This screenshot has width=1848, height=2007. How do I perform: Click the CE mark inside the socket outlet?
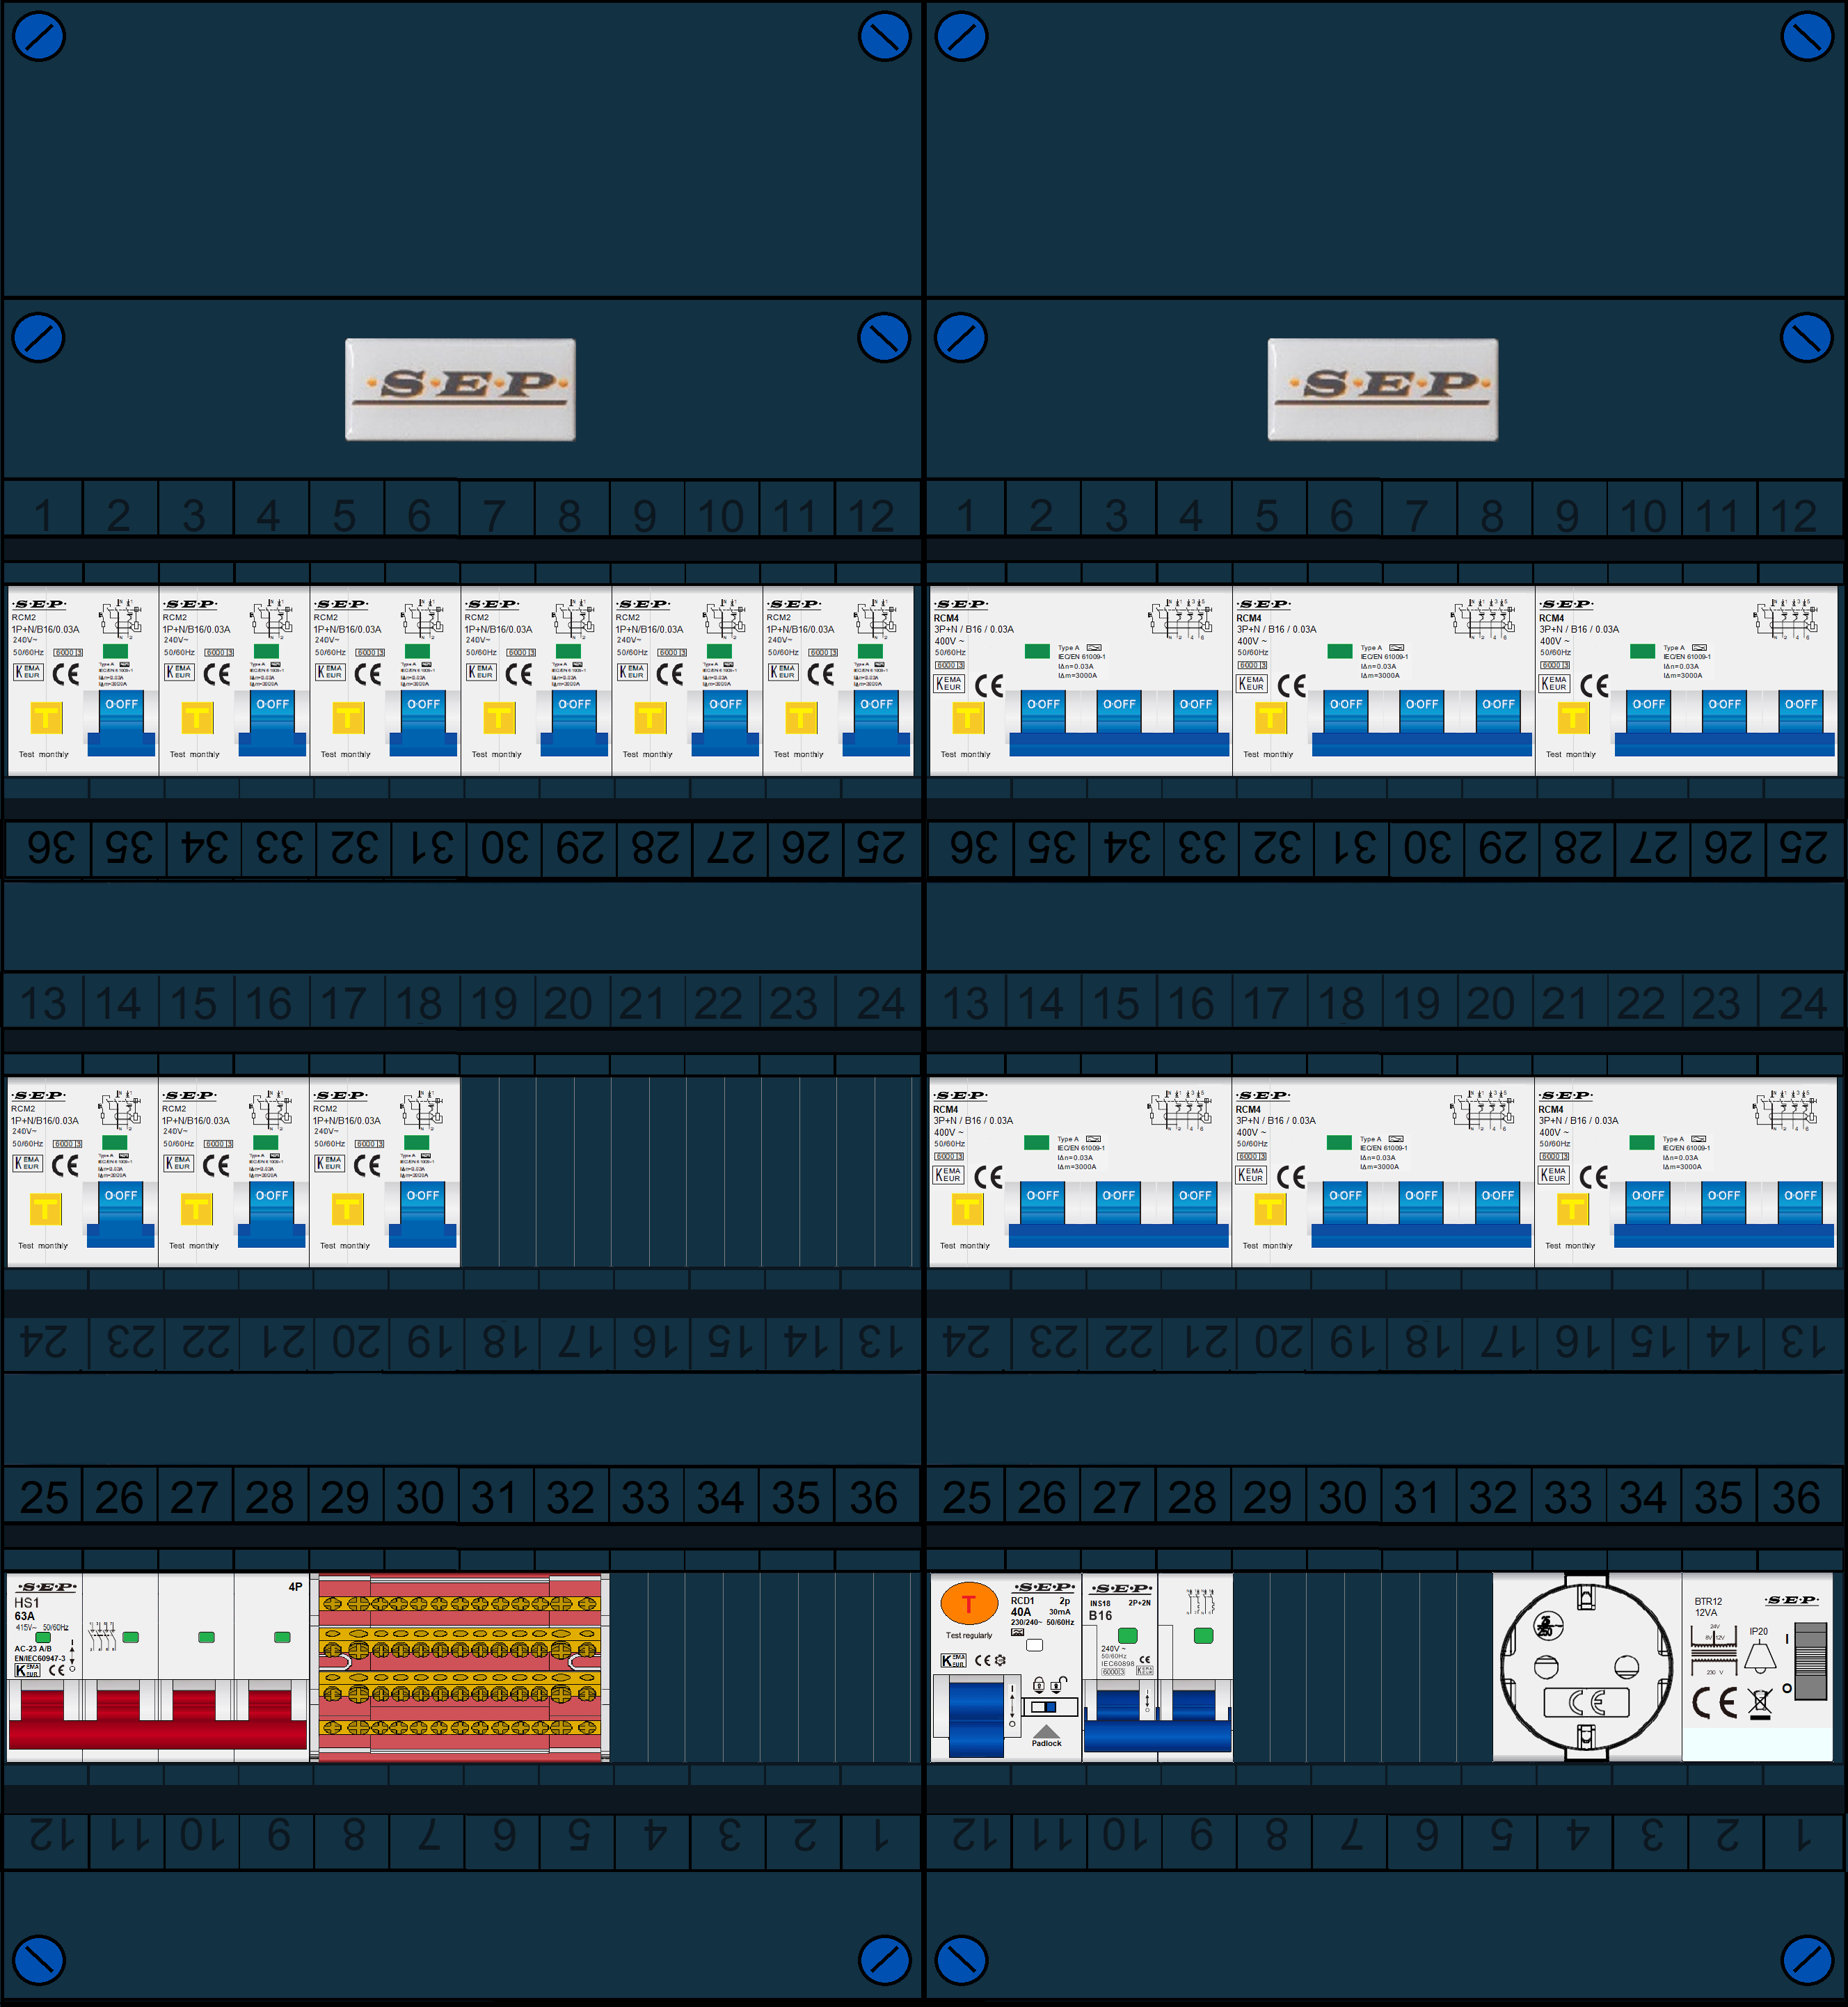(x=1587, y=1702)
